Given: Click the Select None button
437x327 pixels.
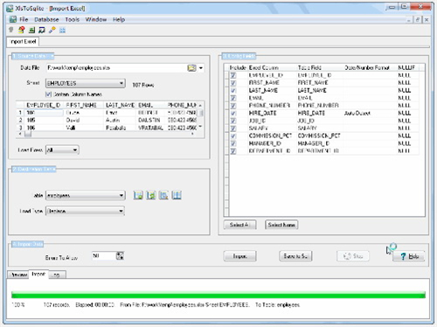Looking at the screenshot, I should click(x=281, y=225).
